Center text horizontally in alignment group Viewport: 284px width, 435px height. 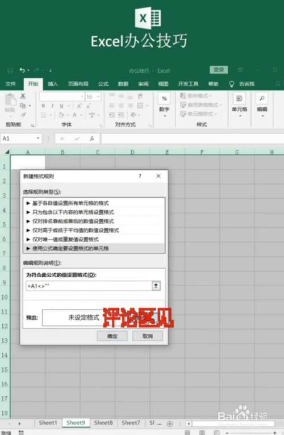[121, 106]
